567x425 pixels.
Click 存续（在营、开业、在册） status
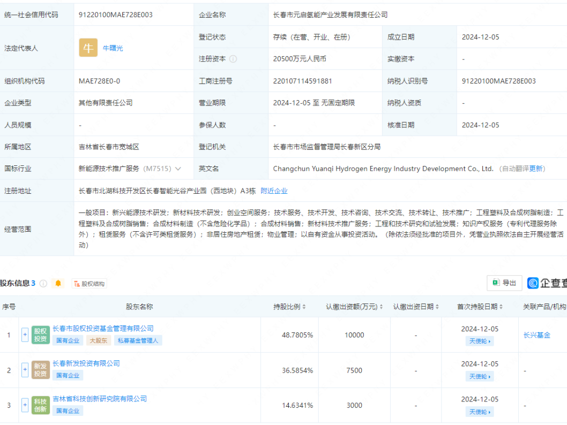(x=311, y=37)
